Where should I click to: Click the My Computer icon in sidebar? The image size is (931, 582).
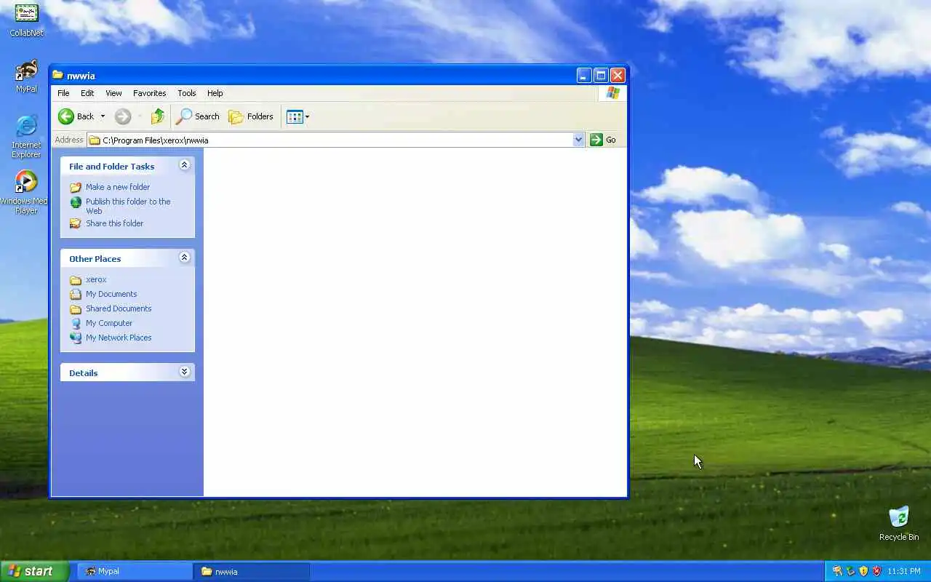[x=76, y=323]
